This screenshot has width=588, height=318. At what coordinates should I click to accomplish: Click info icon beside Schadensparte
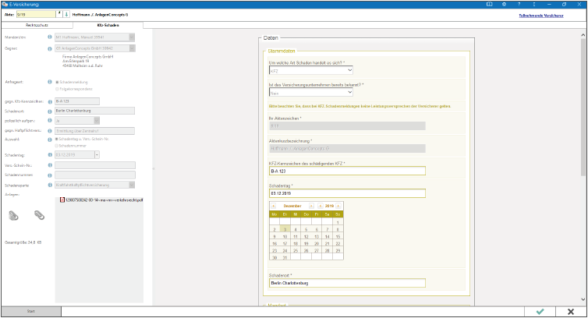(x=49, y=185)
